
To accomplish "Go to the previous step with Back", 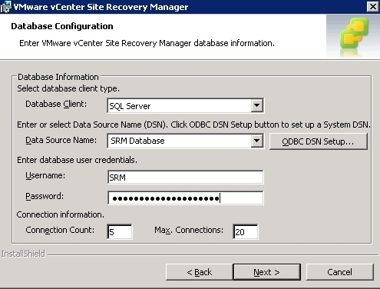I will pyautogui.click(x=199, y=272).
